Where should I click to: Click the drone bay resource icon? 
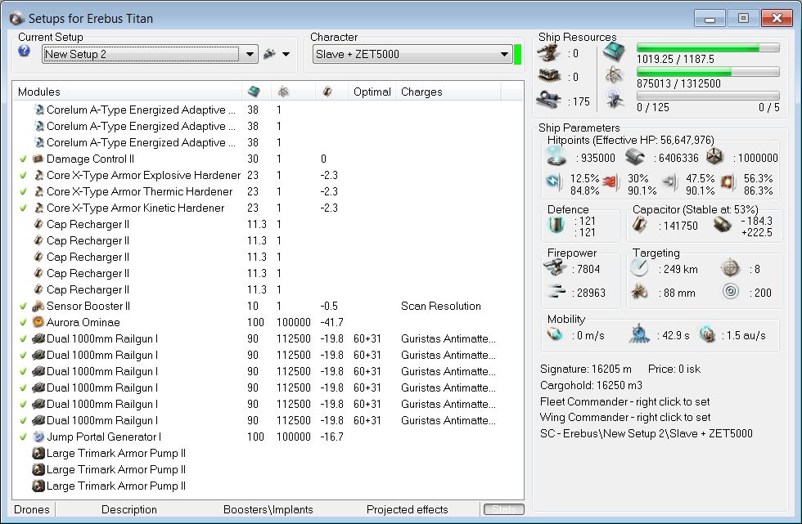[x=614, y=99]
